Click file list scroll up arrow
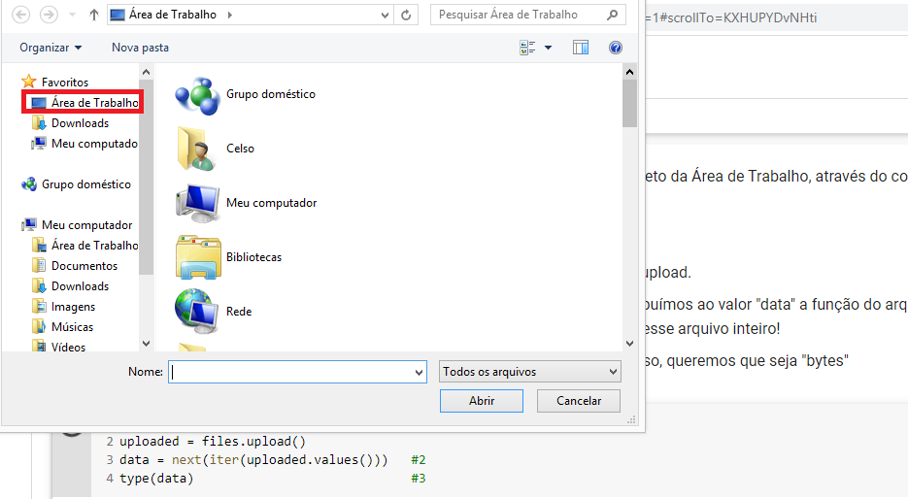The width and height of the screenshot is (908, 499). pos(629,73)
